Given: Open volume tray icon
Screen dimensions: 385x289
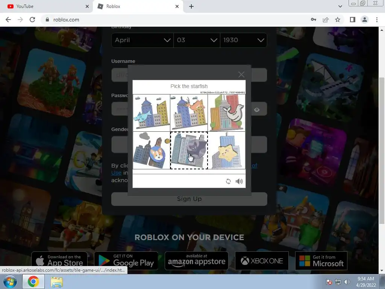Looking at the screenshot, I should [347, 282].
